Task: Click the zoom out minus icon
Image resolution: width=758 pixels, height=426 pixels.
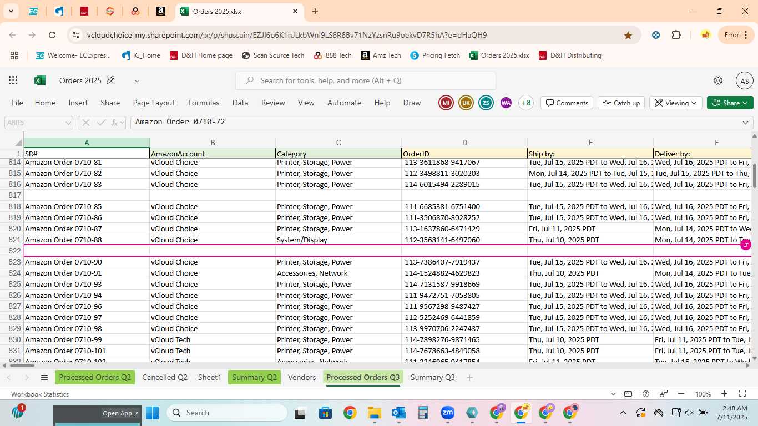Action: (x=682, y=394)
